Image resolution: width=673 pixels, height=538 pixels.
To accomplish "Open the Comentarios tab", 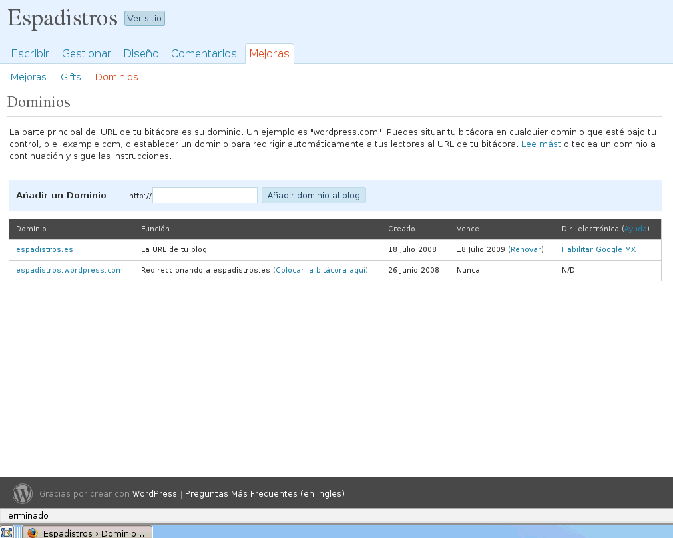I will 204,53.
